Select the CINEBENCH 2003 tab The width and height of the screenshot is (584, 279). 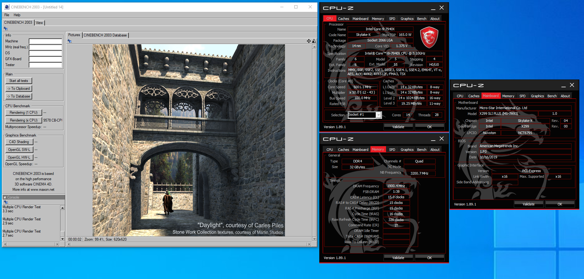pyautogui.click(x=18, y=22)
